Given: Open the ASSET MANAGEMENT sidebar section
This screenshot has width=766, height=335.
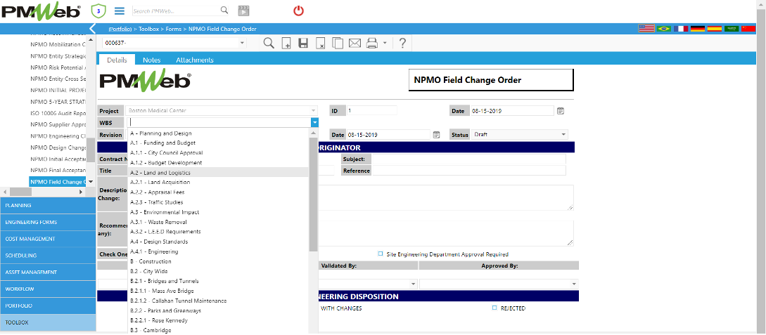Looking at the screenshot, I should [x=48, y=272].
